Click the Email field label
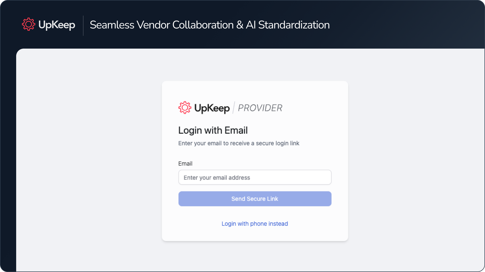Viewport: 485px width, 272px height. pos(185,163)
